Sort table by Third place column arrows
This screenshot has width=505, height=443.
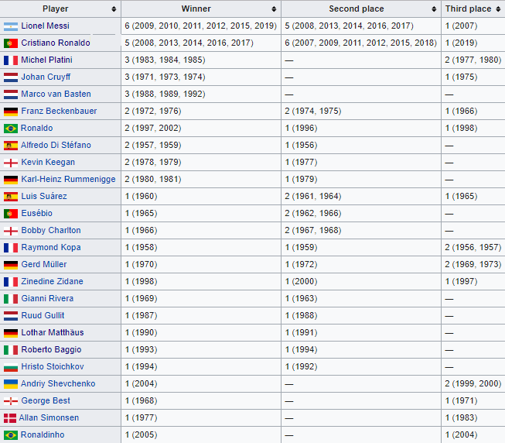coord(498,9)
